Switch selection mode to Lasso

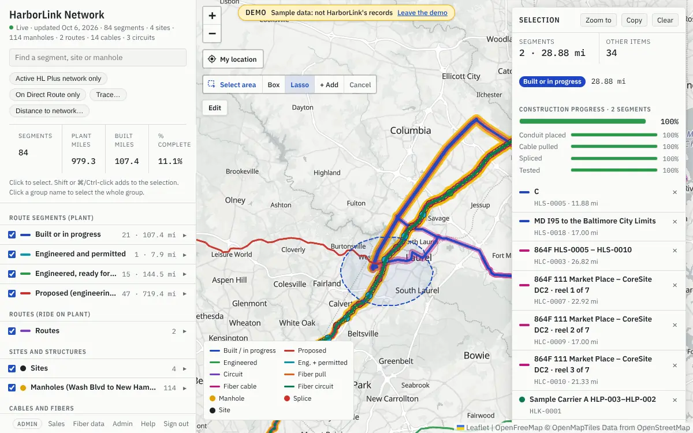pyautogui.click(x=300, y=85)
